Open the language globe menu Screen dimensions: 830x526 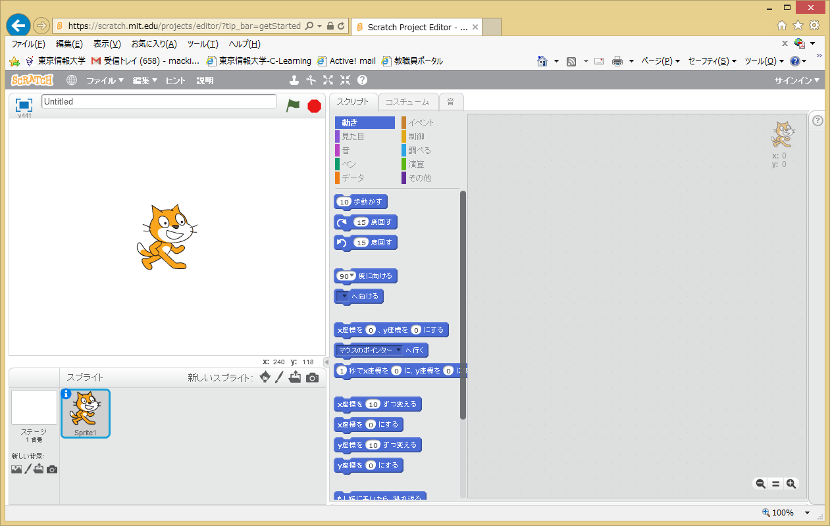72,80
